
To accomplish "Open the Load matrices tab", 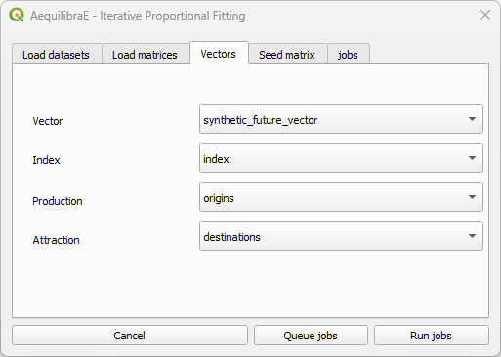I will (145, 55).
